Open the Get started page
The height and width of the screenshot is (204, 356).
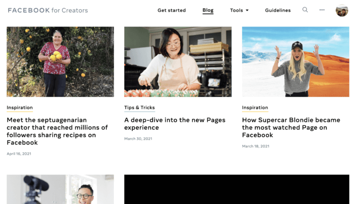pyautogui.click(x=172, y=11)
